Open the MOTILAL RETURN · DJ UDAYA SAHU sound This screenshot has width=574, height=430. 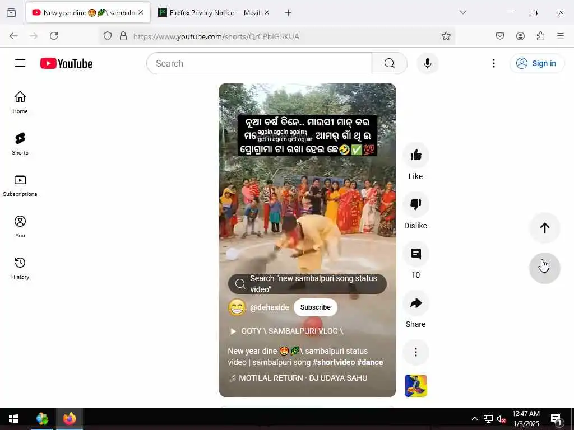coord(298,378)
